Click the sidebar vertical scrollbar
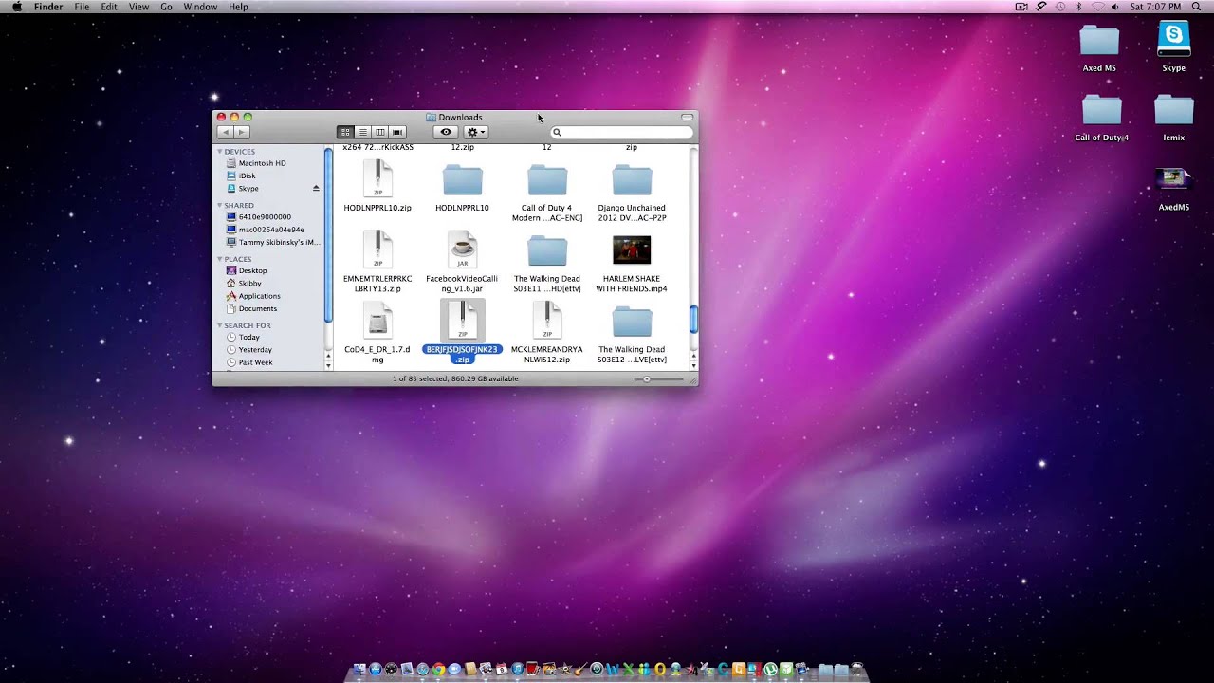Image resolution: width=1214 pixels, height=683 pixels. tap(328, 235)
